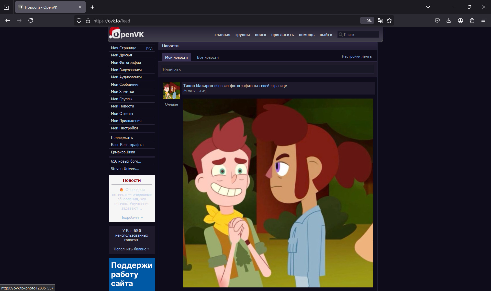The image size is (491, 291).
Task: Open Firefox downloads panel
Action: pos(449,21)
